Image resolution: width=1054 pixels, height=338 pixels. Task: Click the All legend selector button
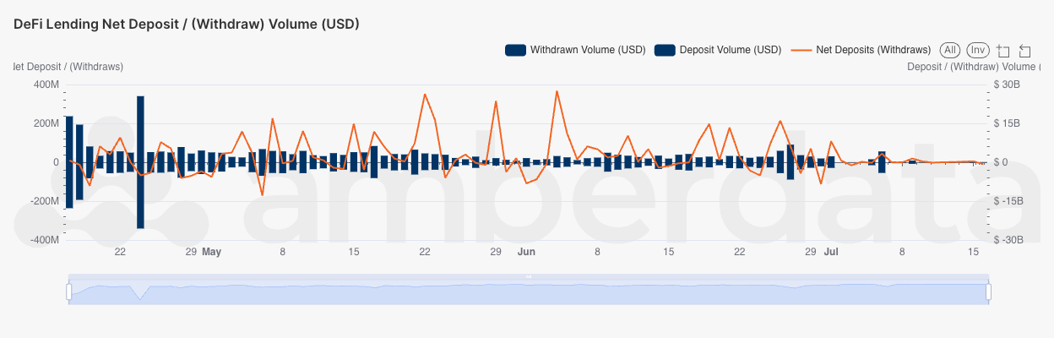[x=950, y=50]
